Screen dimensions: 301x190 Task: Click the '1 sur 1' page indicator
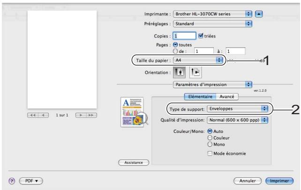[62, 115]
